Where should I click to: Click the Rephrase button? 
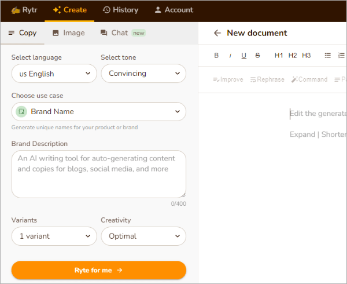[x=267, y=79]
